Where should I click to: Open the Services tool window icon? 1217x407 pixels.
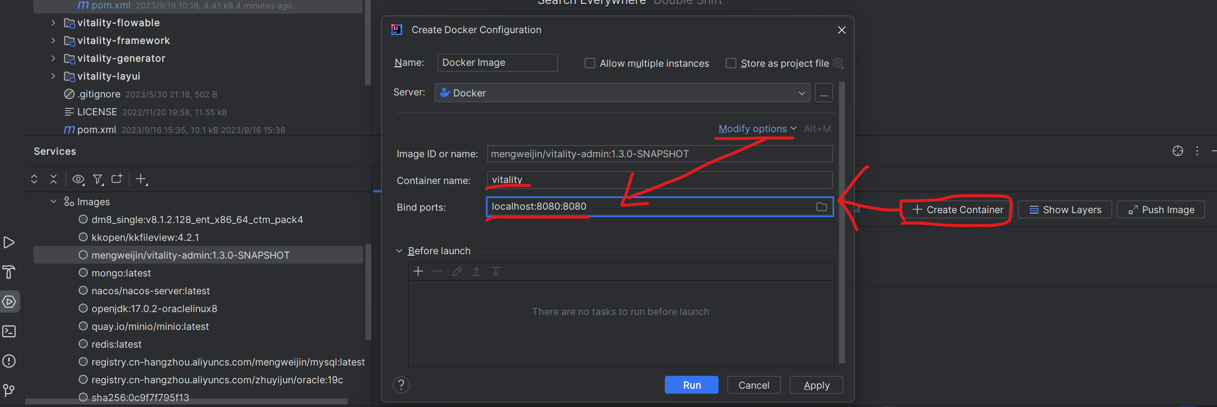[9, 302]
